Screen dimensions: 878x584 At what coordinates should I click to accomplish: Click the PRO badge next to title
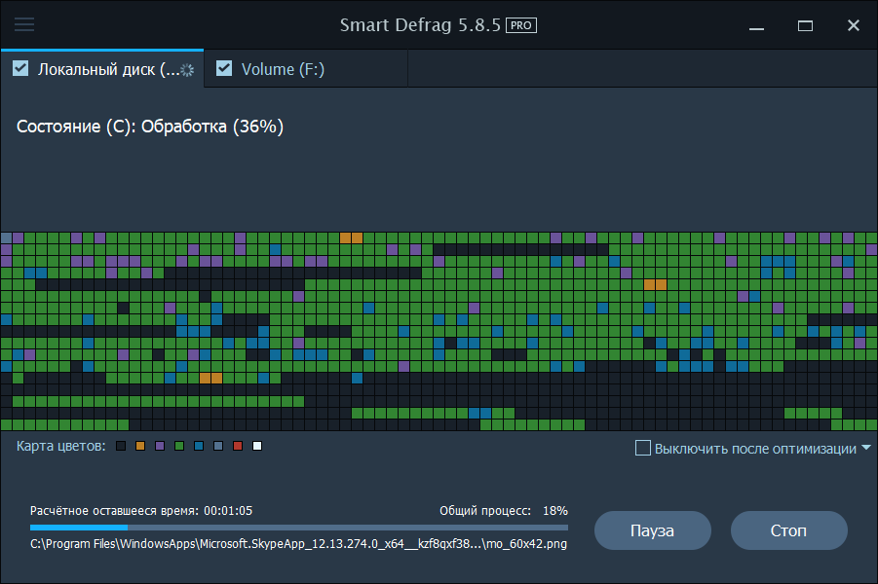pyautogui.click(x=520, y=25)
